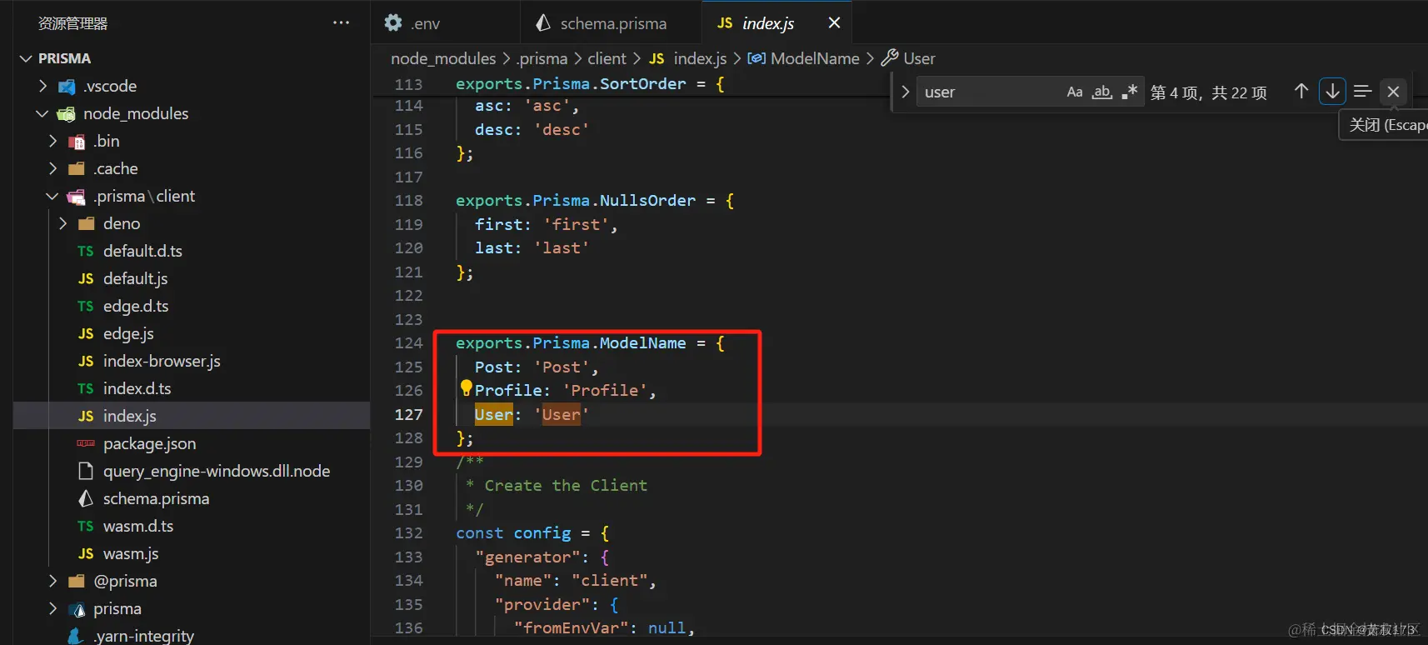The image size is (1428, 645).
Task: Toggle regular expression search option
Action: coord(1129,92)
